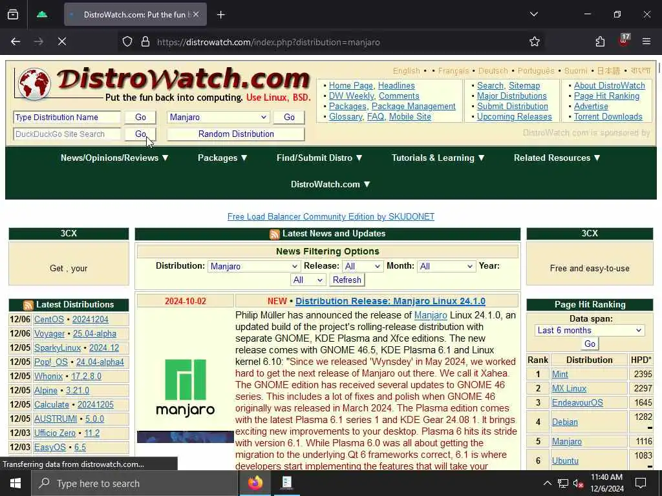Click Firefox icon in taskbar
Screen dimensions: 662x496
pyautogui.click(x=255, y=483)
